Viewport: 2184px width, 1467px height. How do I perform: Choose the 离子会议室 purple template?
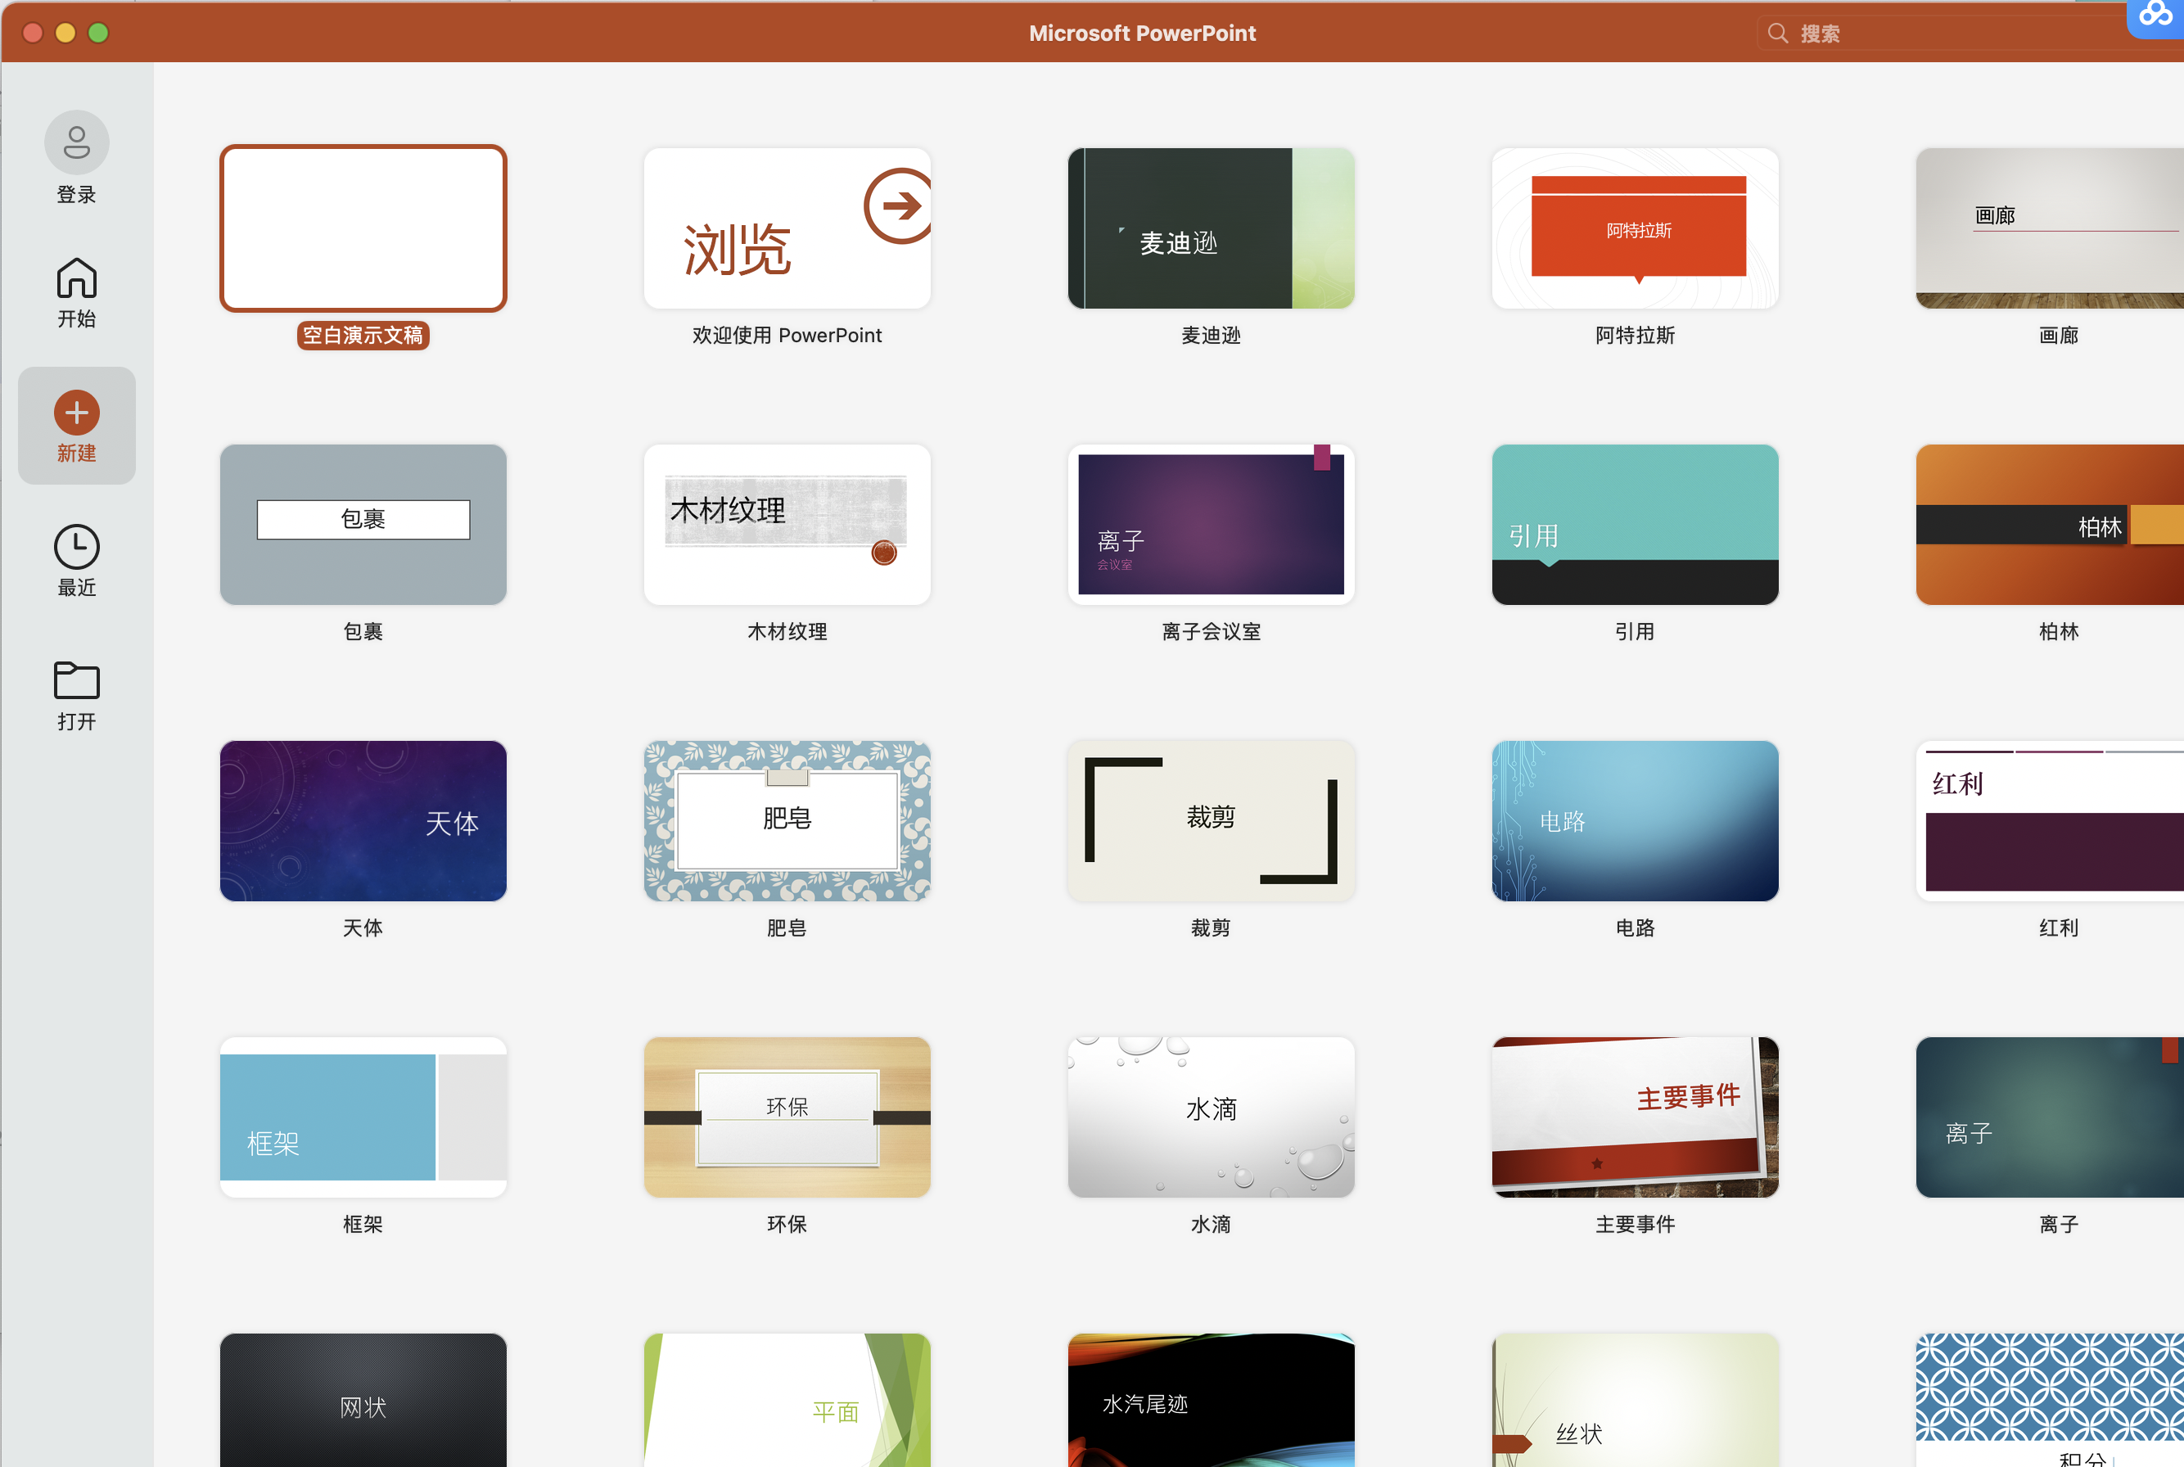tap(1211, 524)
